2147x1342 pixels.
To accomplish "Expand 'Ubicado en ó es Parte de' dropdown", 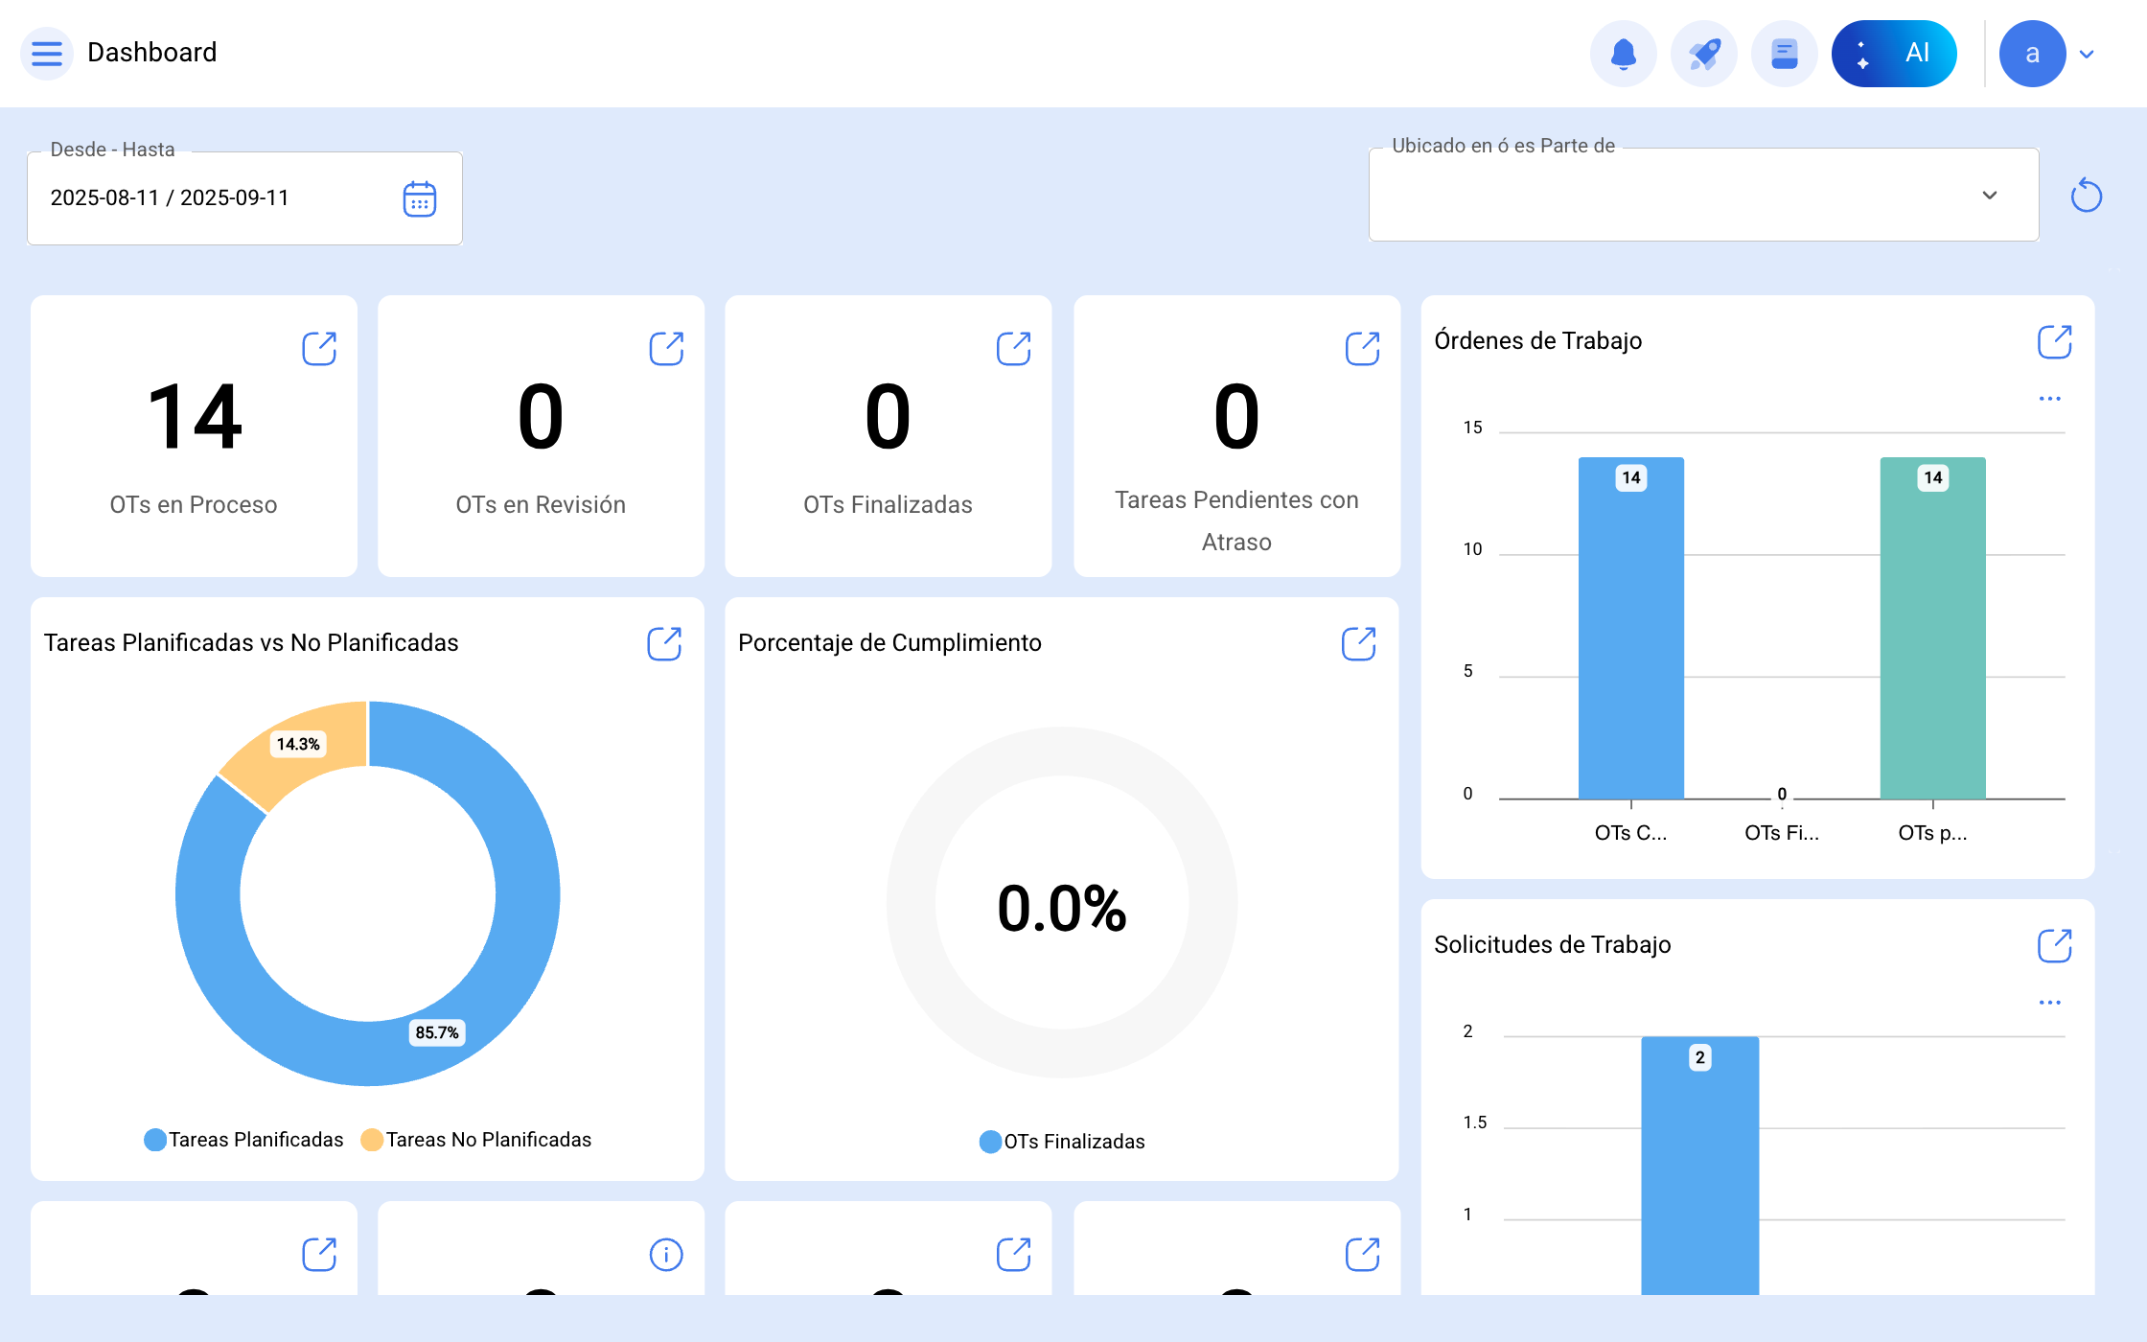I will coord(1702,196).
